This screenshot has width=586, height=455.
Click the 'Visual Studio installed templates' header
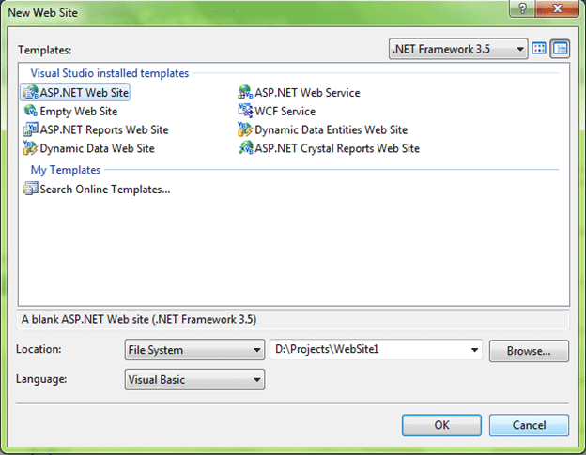110,73
